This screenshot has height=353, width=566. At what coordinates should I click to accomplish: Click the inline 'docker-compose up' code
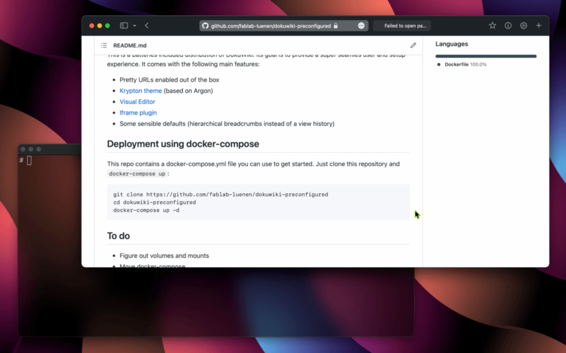[137, 173]
